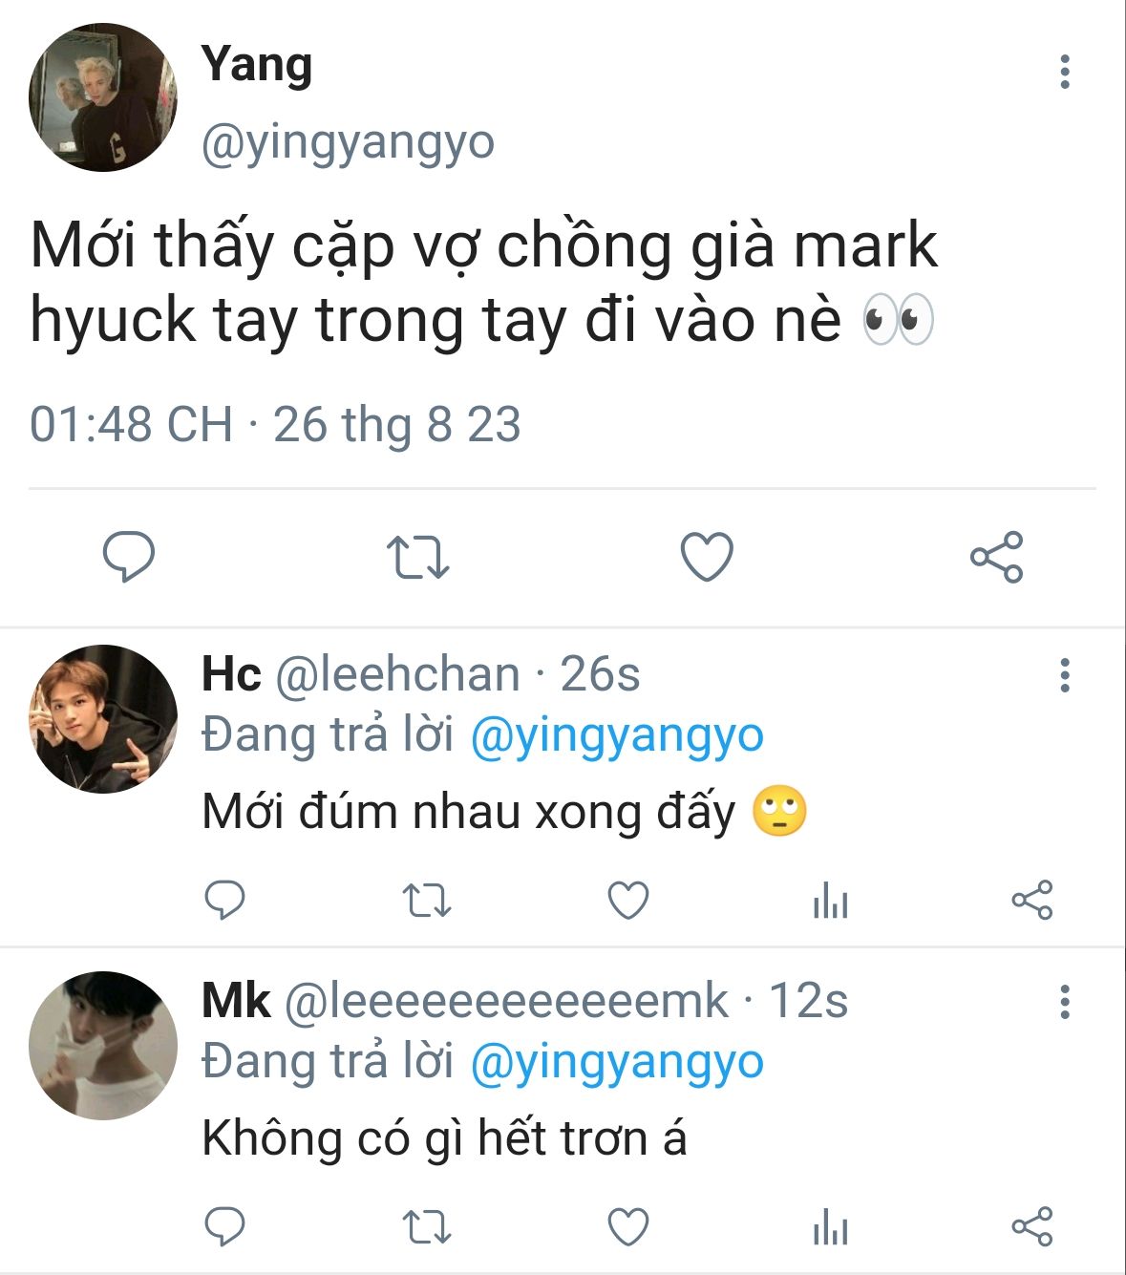1126x1275 pixels.
Task: Like Yang's main tweet
Action: pos(707,557)
